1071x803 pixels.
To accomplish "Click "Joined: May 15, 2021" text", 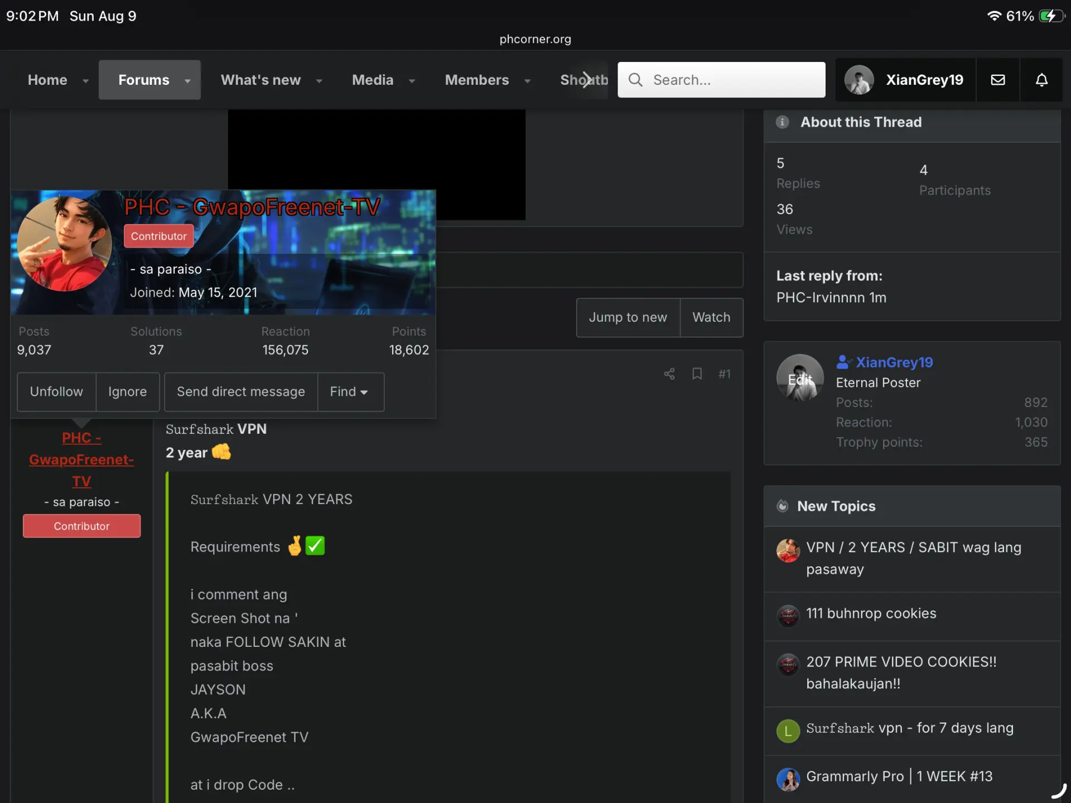I will [x=194, y=292].
